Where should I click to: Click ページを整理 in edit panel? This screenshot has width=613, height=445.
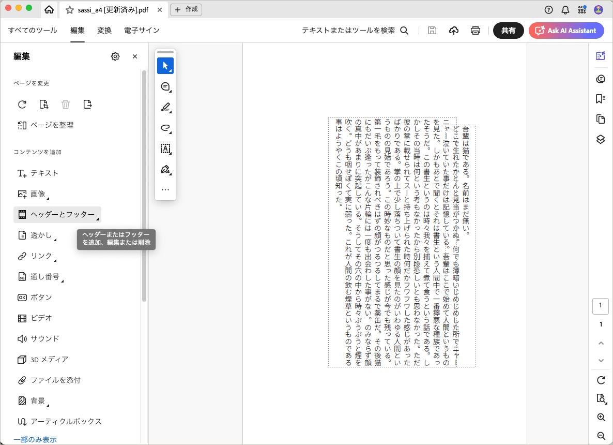(x=45, y=125)
